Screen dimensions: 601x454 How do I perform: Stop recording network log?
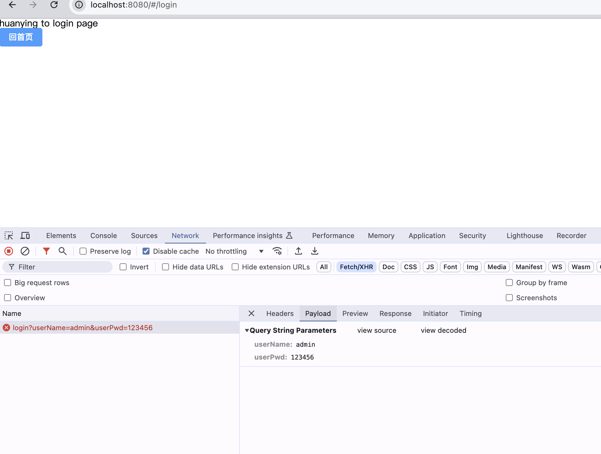(9, 251)
